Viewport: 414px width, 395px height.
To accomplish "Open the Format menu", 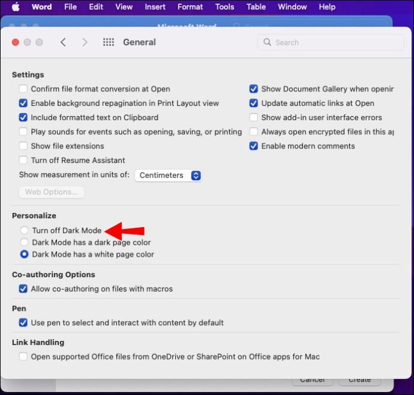I will click(x=190, y=7).
